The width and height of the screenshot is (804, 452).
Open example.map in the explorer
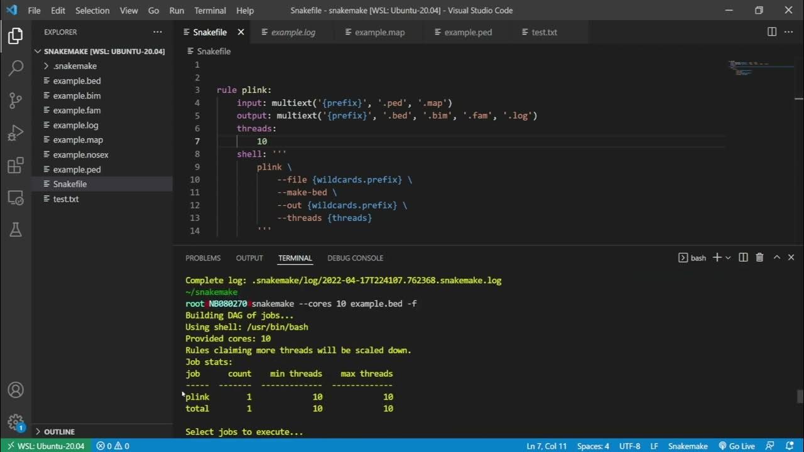tap(102, 140)
